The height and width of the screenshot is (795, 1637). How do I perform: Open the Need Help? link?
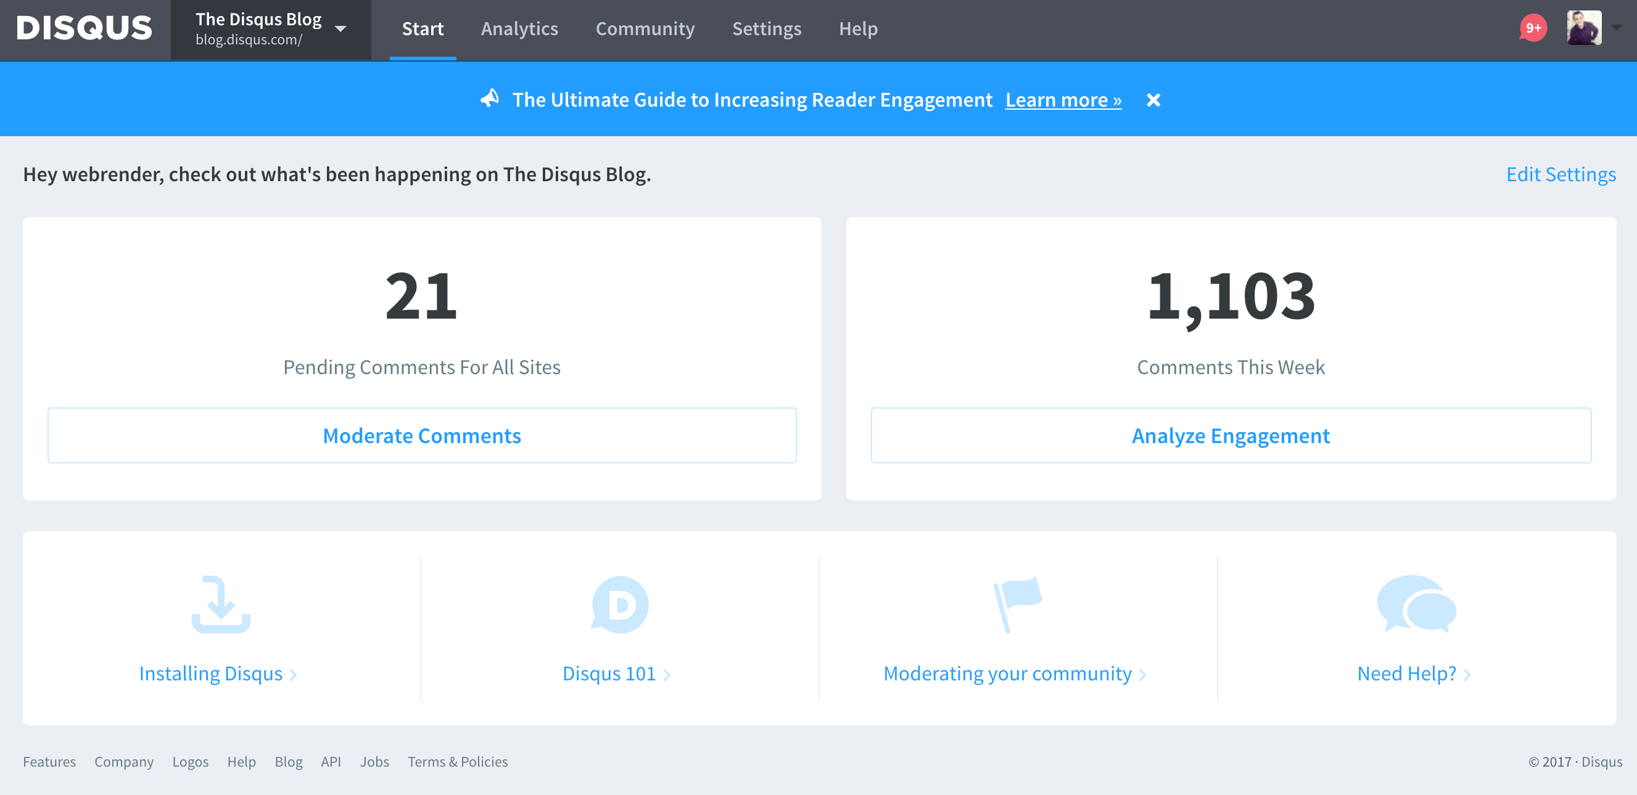(1406, 673)
